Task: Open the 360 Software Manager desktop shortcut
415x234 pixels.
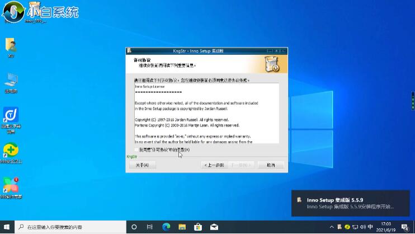Action: [x=11, y=186]
